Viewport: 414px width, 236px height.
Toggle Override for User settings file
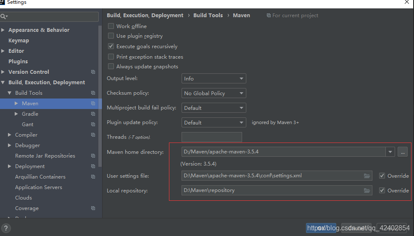pos(382,176)
